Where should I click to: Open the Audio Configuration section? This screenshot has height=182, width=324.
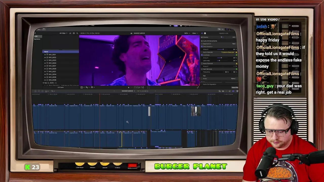[209, 84]
